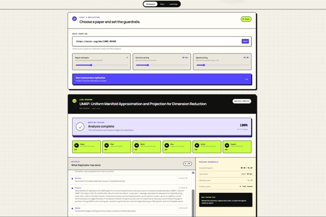Click the What happens next black card
This screenshot has height=217, width=326.
click(226, 200)
